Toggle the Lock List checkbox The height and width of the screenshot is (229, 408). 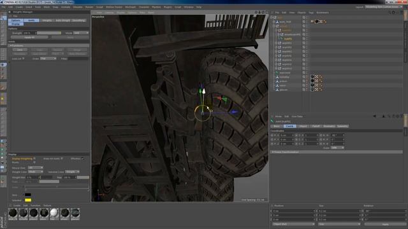tap(24, 59)
